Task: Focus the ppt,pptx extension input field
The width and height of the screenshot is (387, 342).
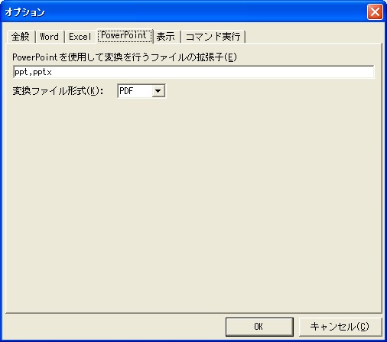Action: [193, 72]
